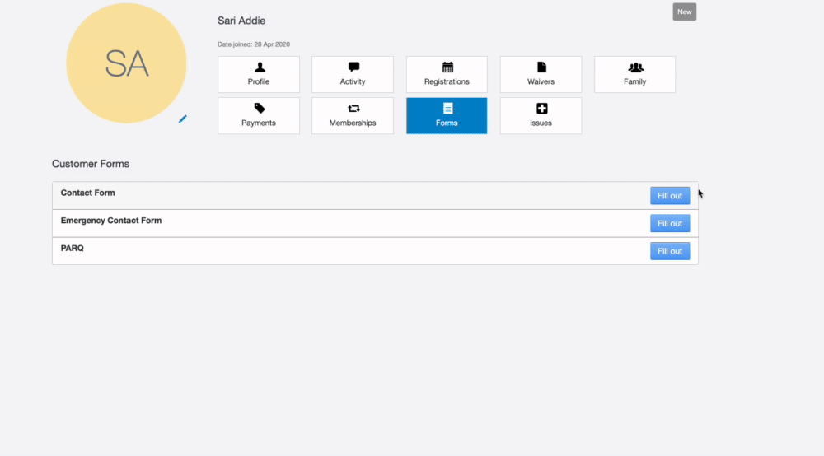Click the Customer Forms heading

pos(91,164)
